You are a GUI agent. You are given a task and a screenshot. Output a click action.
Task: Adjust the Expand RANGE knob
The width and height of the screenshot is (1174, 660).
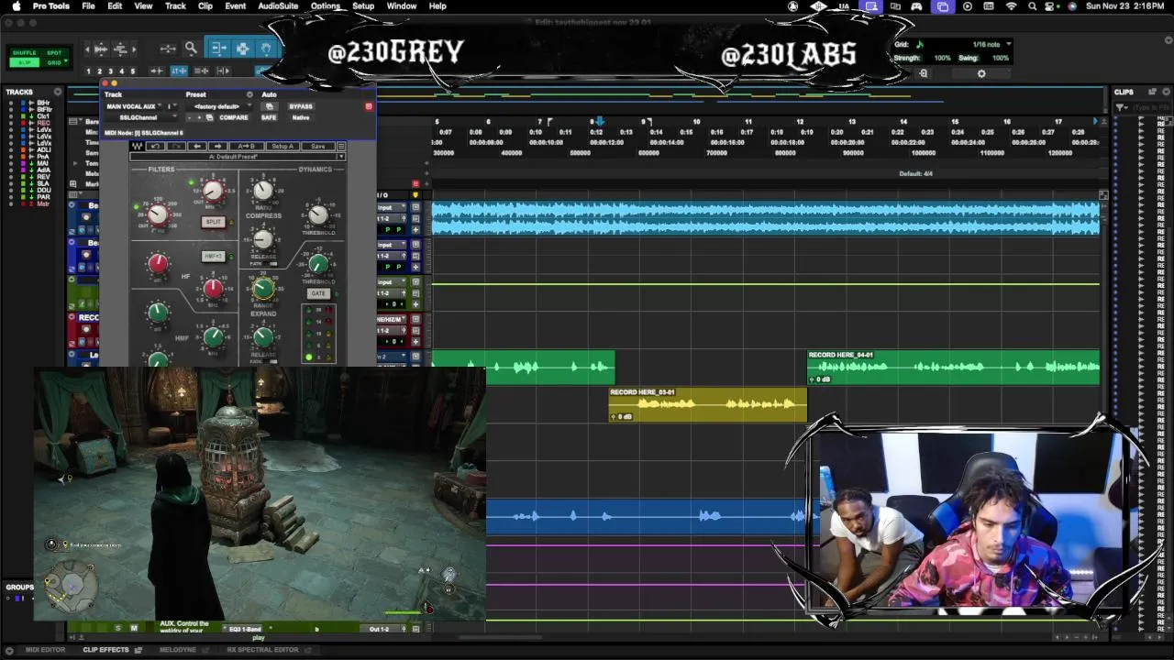(262, 290)
